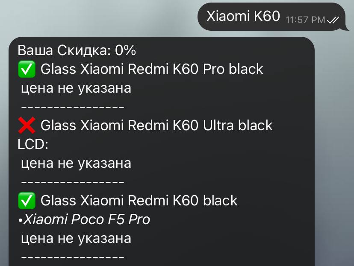Click the dashed separator below Poco F5 Pro price
The height and width of the screenshot is (266, 354).
pos(73,257)
